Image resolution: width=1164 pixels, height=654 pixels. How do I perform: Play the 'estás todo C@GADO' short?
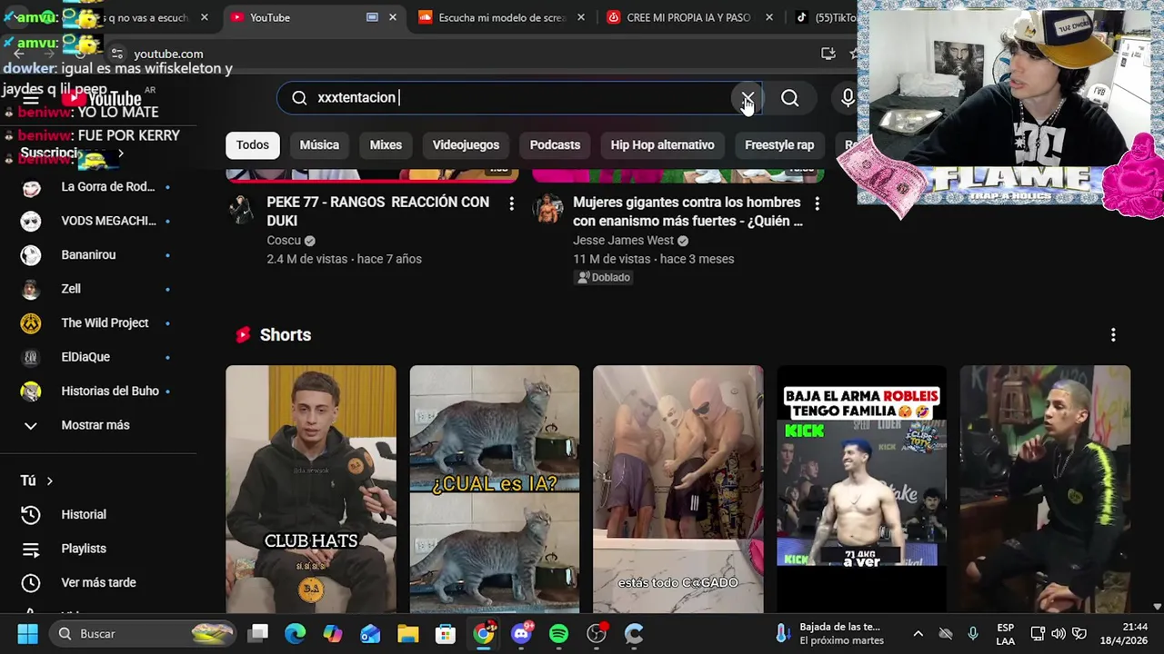point(677,489)
